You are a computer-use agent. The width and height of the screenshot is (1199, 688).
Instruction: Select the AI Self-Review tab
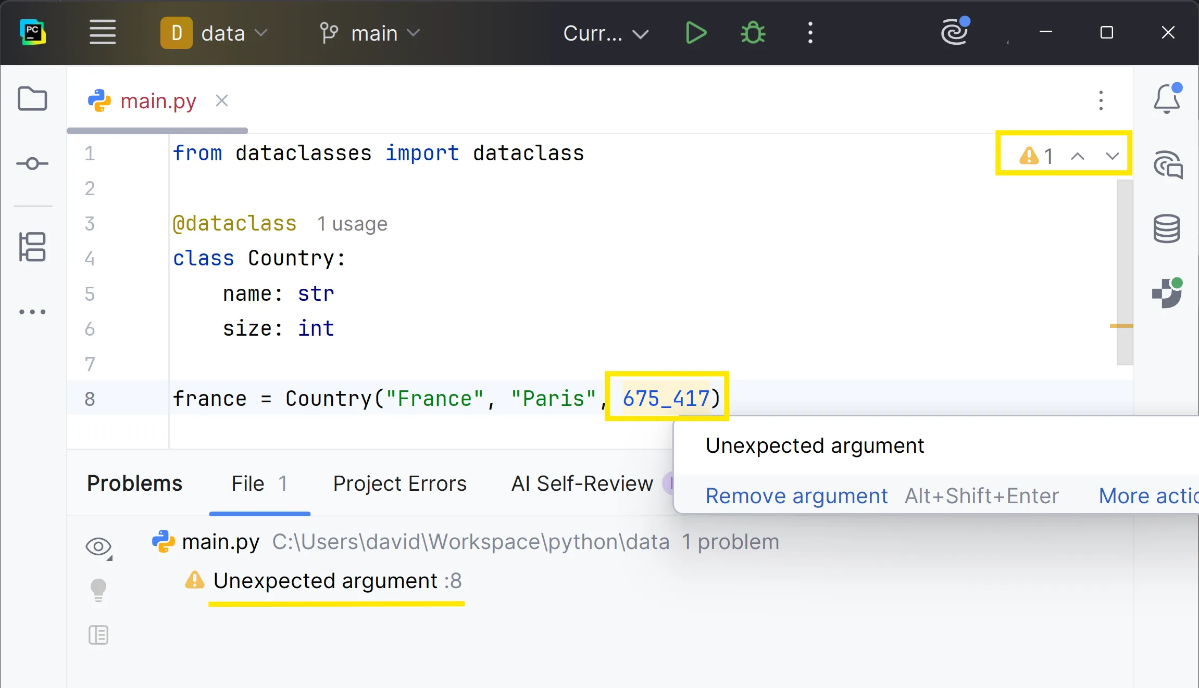(x=582, y=483)
